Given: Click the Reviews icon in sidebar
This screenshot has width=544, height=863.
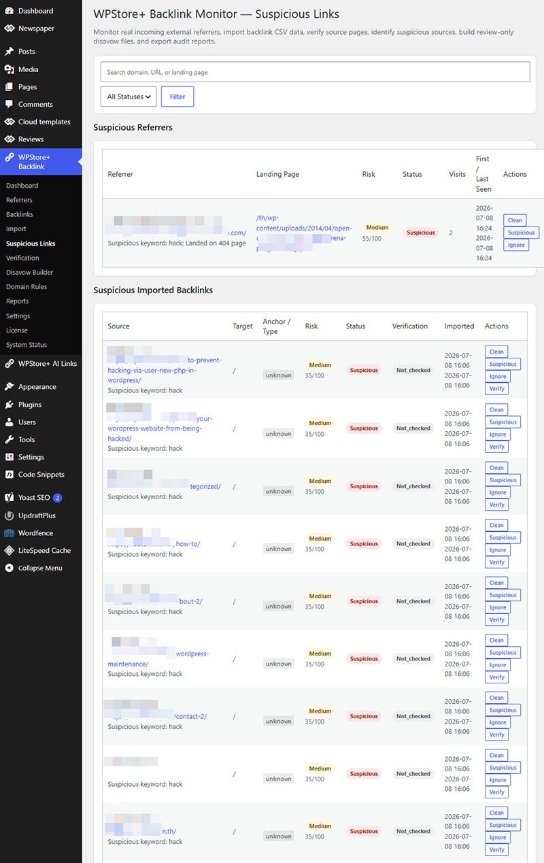Looking at the screenshot, I should coord(9,139).
